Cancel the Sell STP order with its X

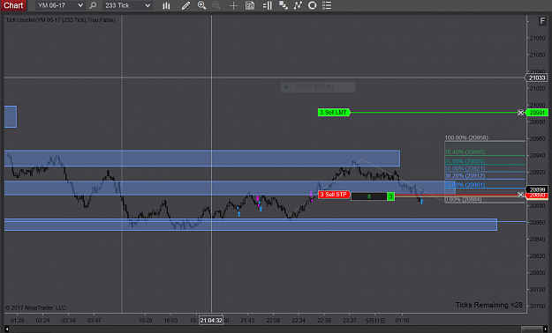click(520, 195)
